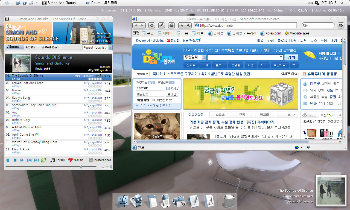Open the 네이버 bookmark
This screenshot has width=350, height=210.
[x=165, y=33]
